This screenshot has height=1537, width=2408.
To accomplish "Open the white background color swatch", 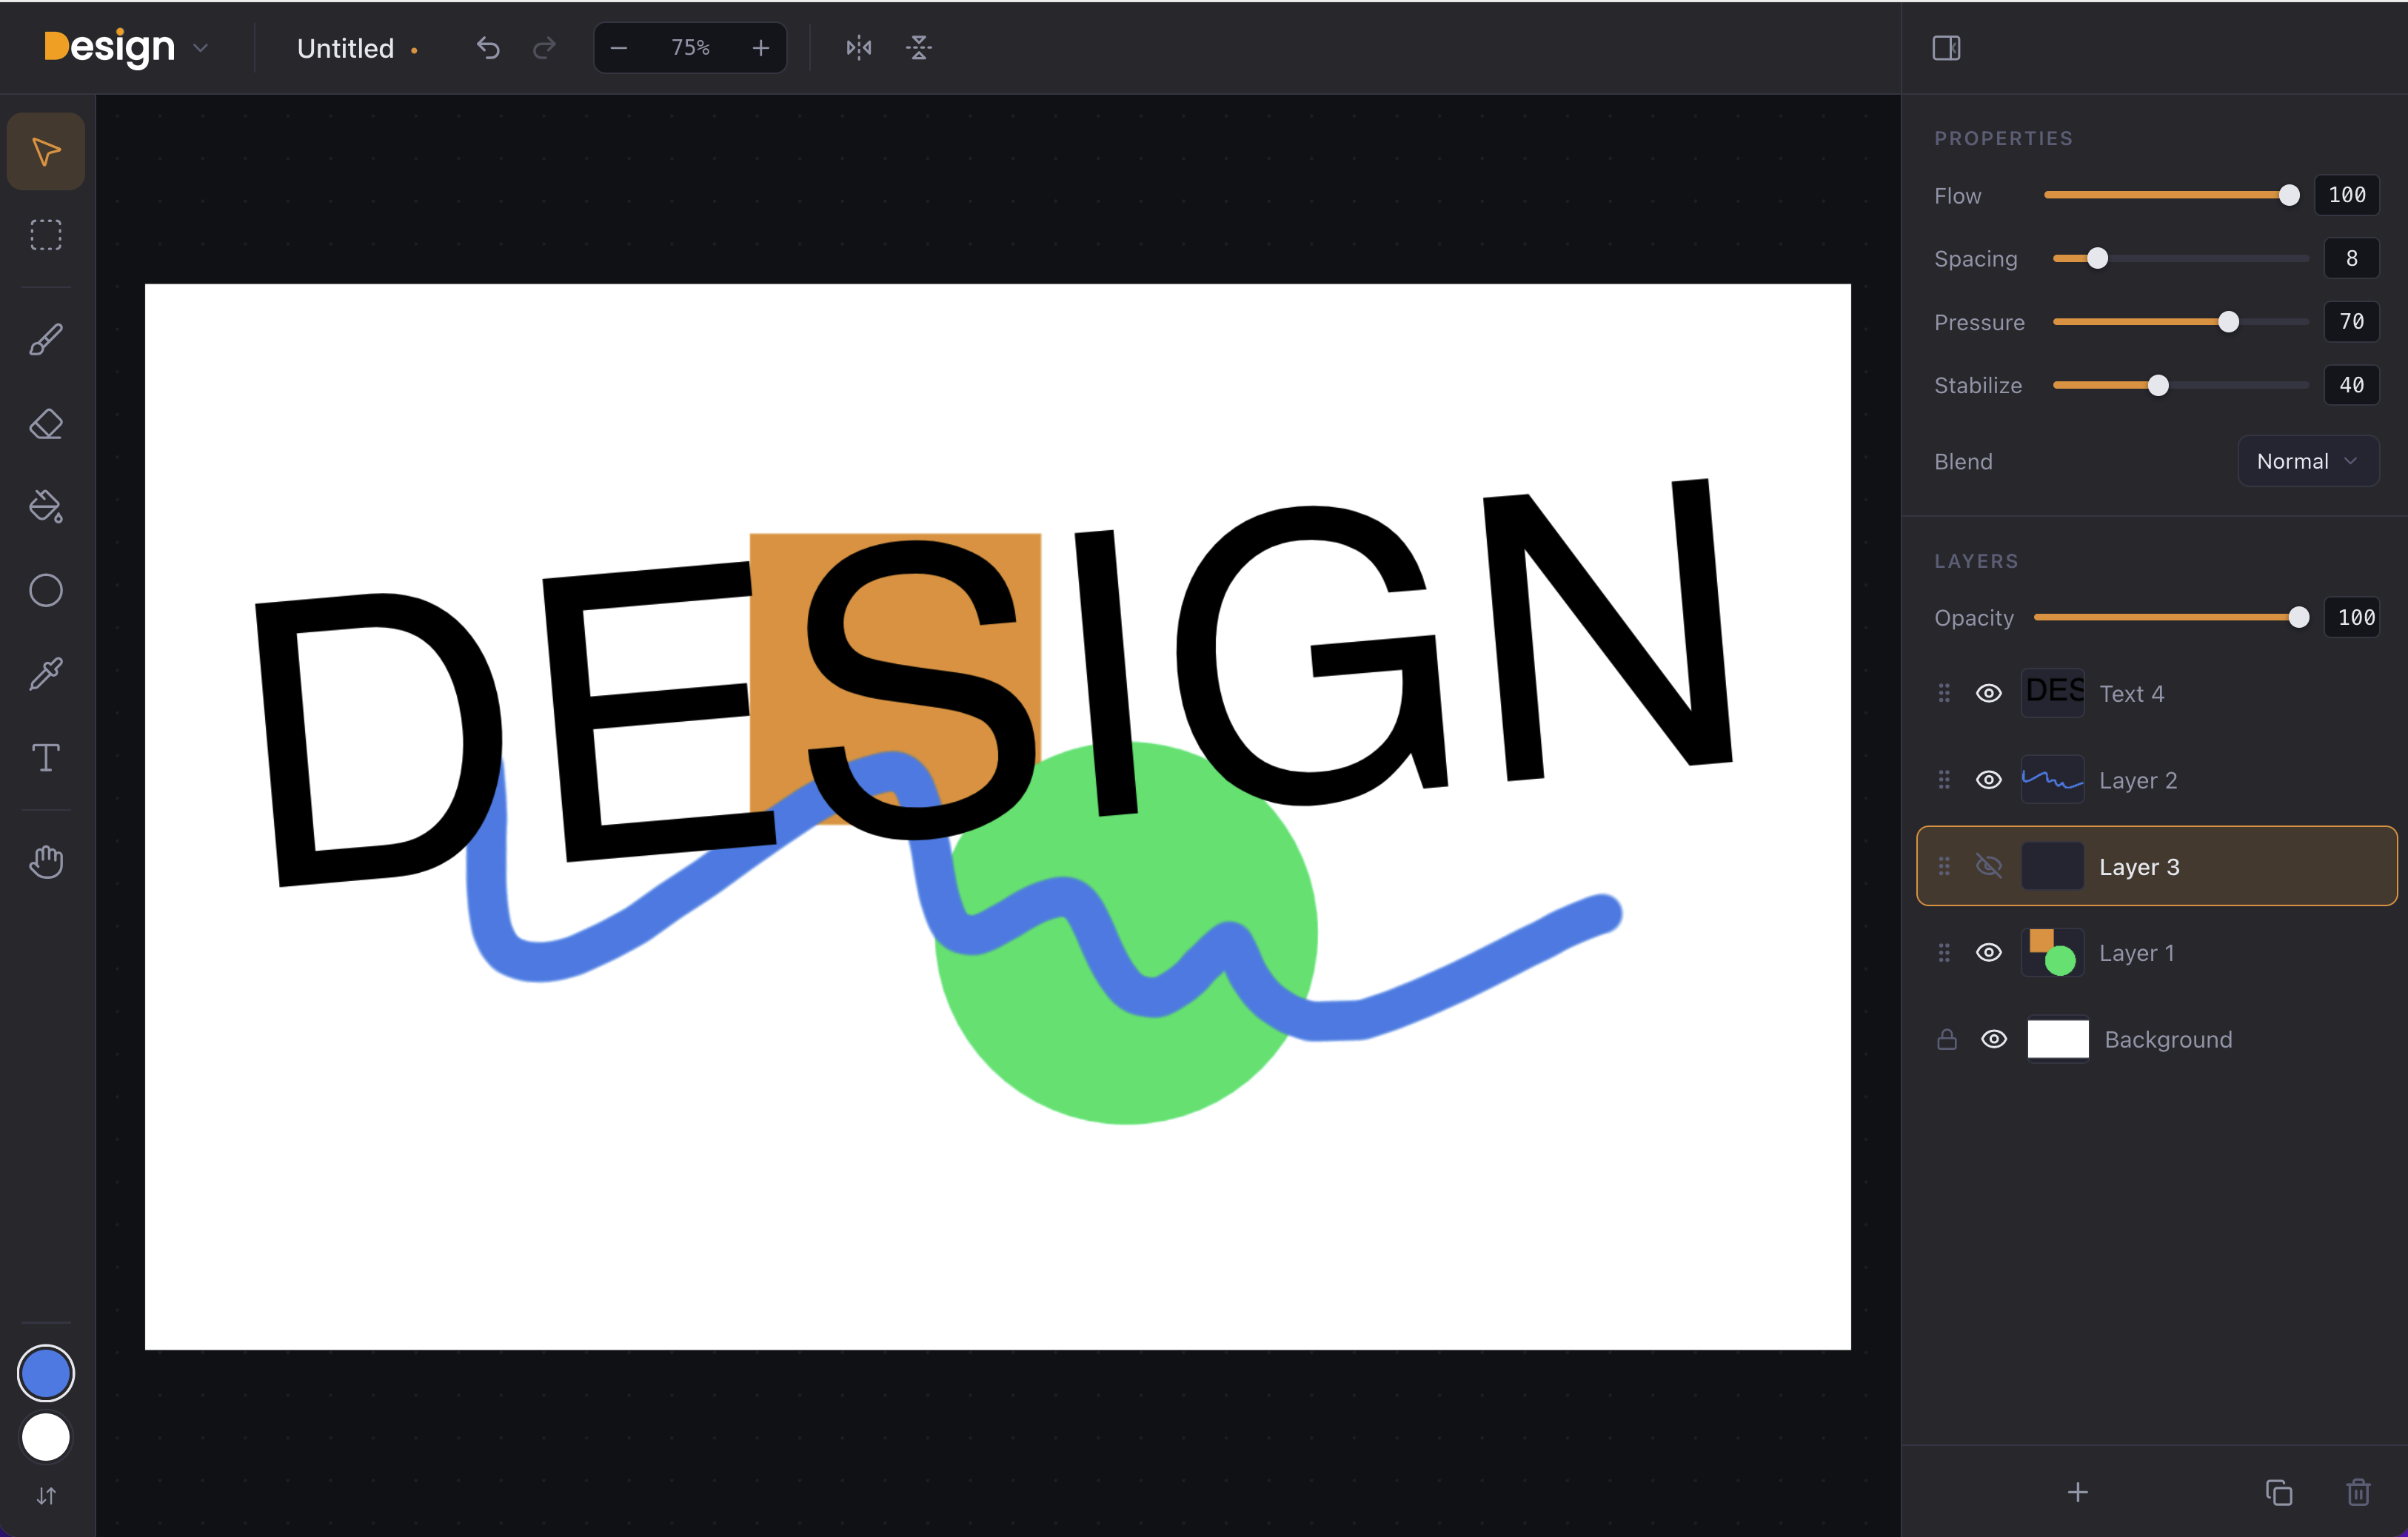I will pos(46,1437).
